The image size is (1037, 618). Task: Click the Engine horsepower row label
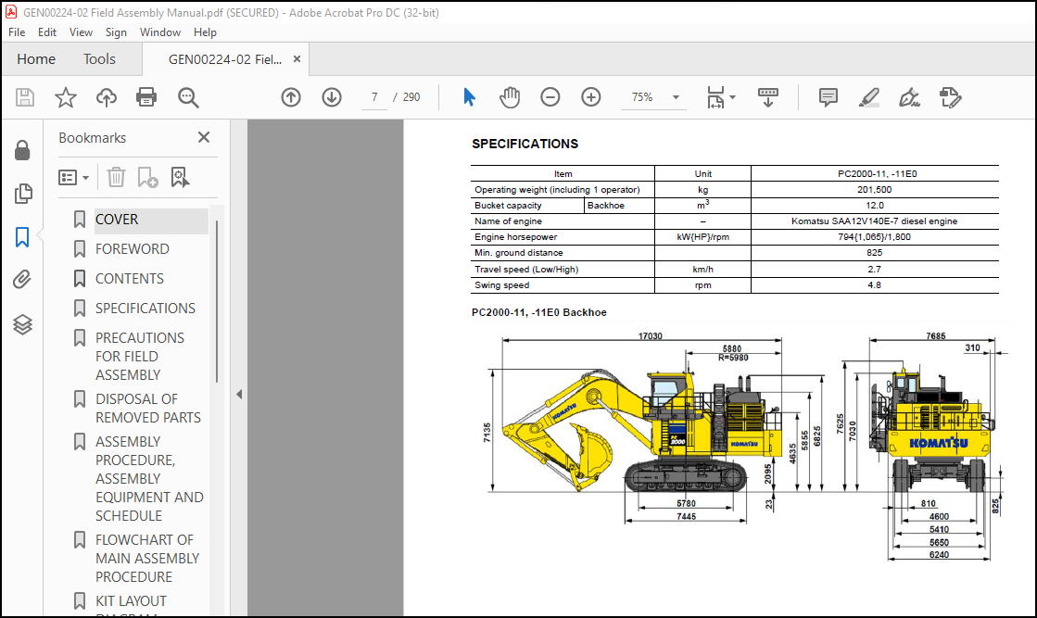click(x=516, y=237)
